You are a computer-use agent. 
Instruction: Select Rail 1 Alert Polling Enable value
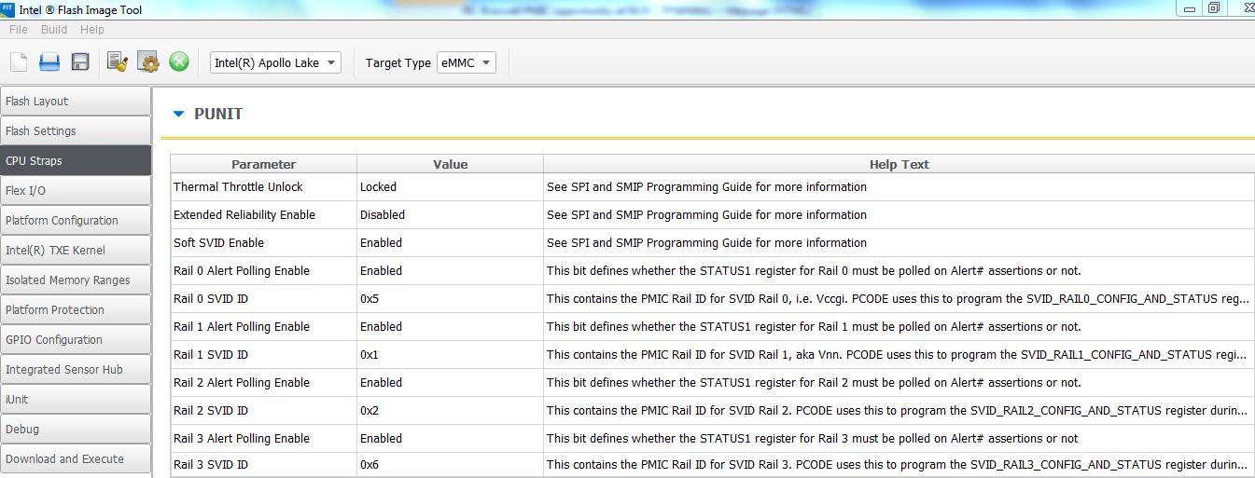click(x=450, y=327)
